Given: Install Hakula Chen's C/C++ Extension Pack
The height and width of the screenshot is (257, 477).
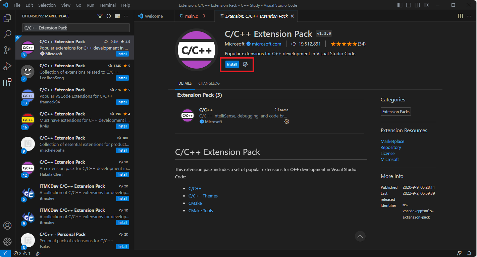Looking at the screenshot, I should coord(122,174).
